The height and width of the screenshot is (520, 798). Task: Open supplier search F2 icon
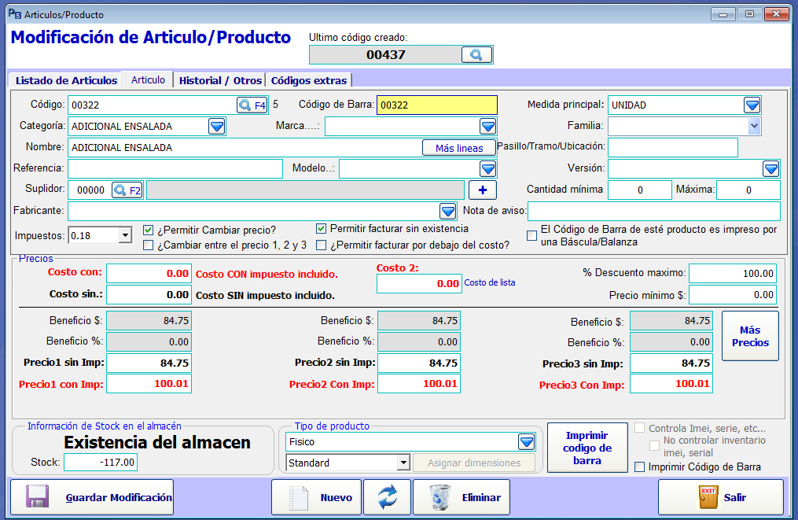[x=127, y=190]
